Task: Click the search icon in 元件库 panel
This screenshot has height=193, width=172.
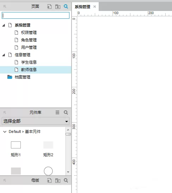Action: pyautogui.click(x=66, y=112)
